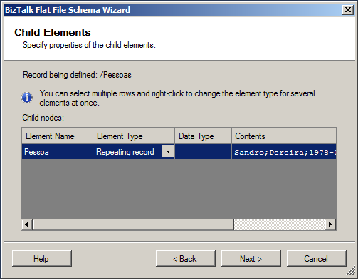Click the blue information icon
The image size is (358, 279).
[x=27, y=98]
